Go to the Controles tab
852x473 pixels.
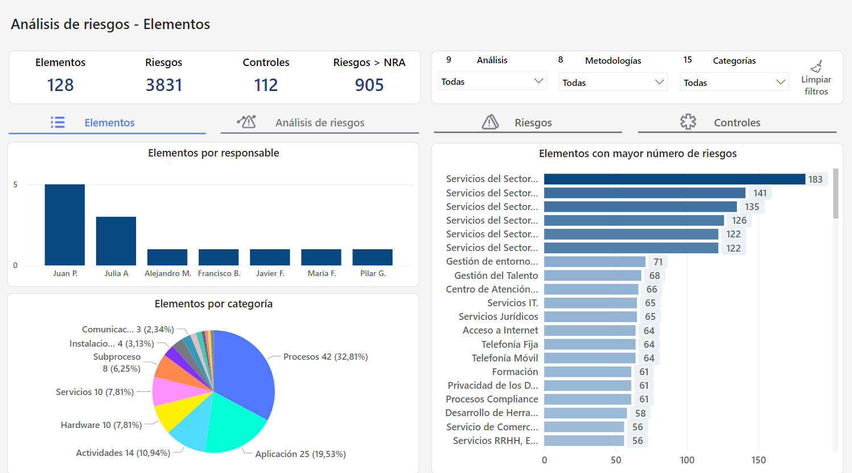pyautogui.click(x=737, y=123)
